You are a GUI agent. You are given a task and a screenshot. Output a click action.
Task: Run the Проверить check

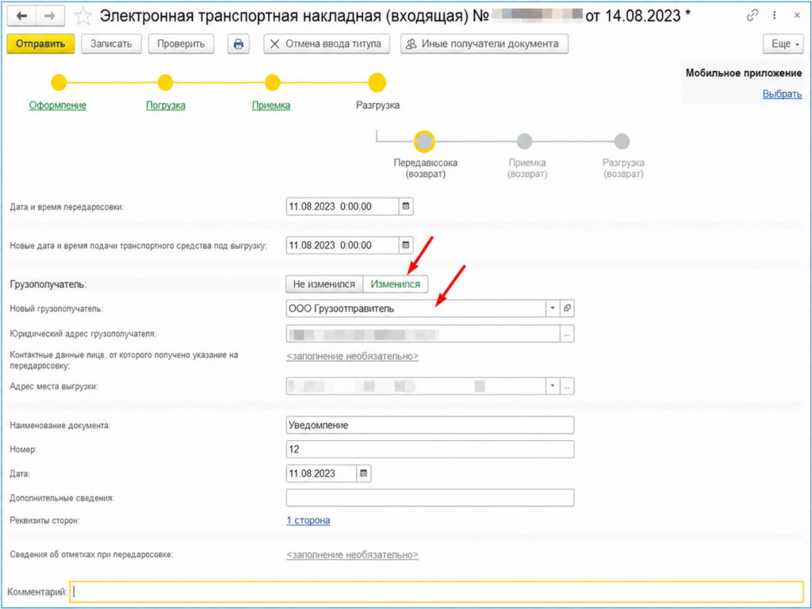pyautogui.click(x=181, y=44)
